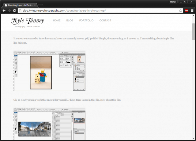Image resolution: width=196 pixels, height=141 pixels.
Task: Open a new tab with the new-tab button
Action: [41, 5]
